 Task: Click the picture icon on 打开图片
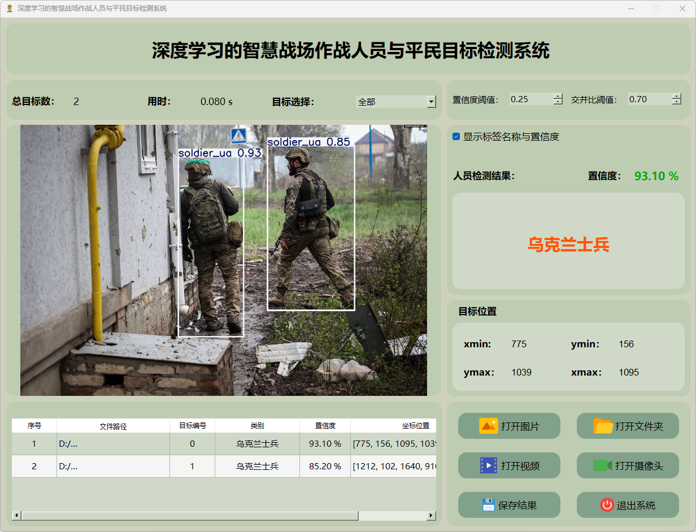click(x=488, y=426)
